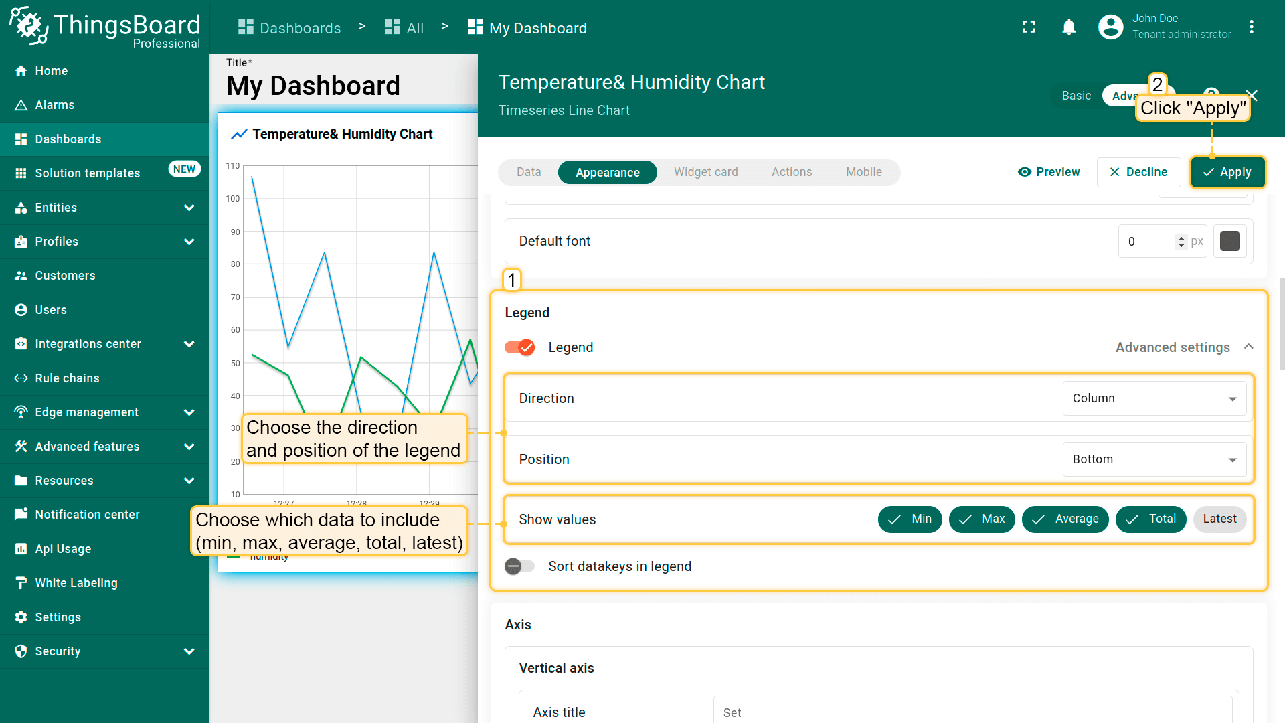1285x723 pixels.
Task: Click the Apply button
Action: (1227, 173)
